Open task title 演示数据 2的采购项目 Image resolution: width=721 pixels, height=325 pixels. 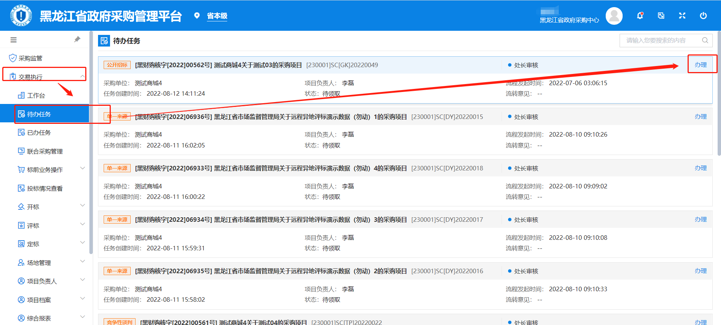pos(271,271)
